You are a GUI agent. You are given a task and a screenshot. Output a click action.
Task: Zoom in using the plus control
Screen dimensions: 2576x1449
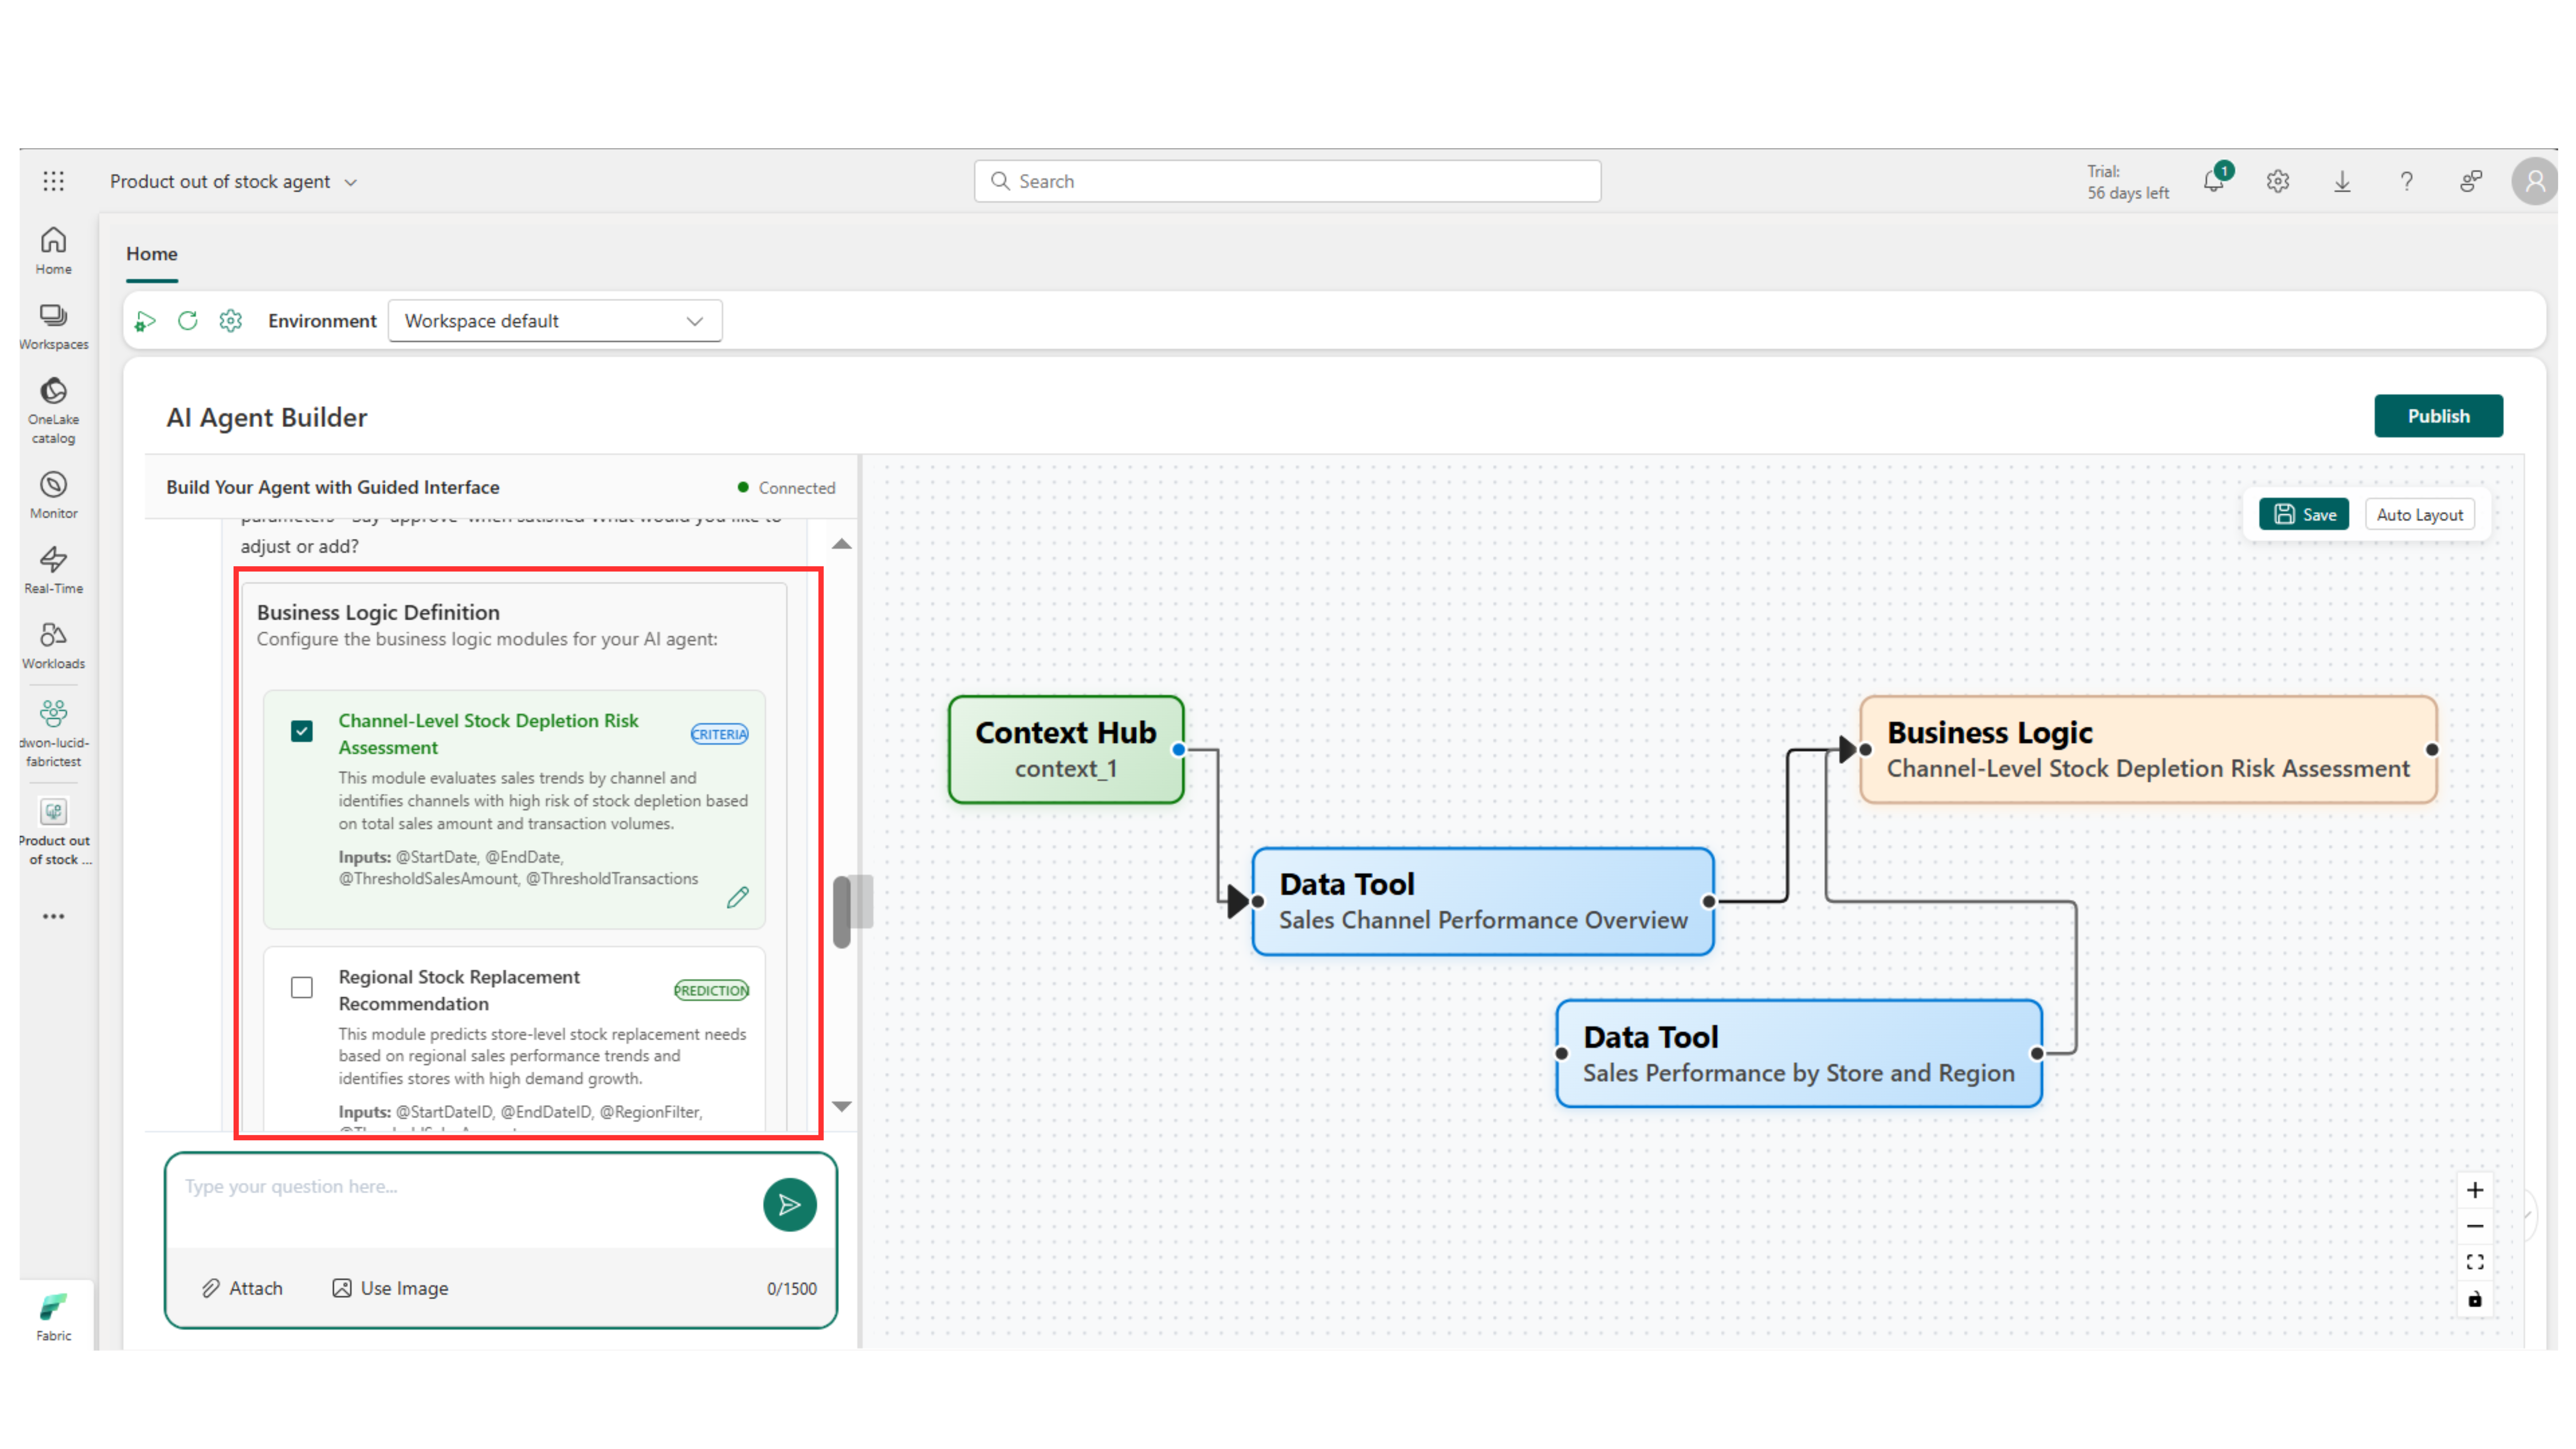tap(2475, 1190)
